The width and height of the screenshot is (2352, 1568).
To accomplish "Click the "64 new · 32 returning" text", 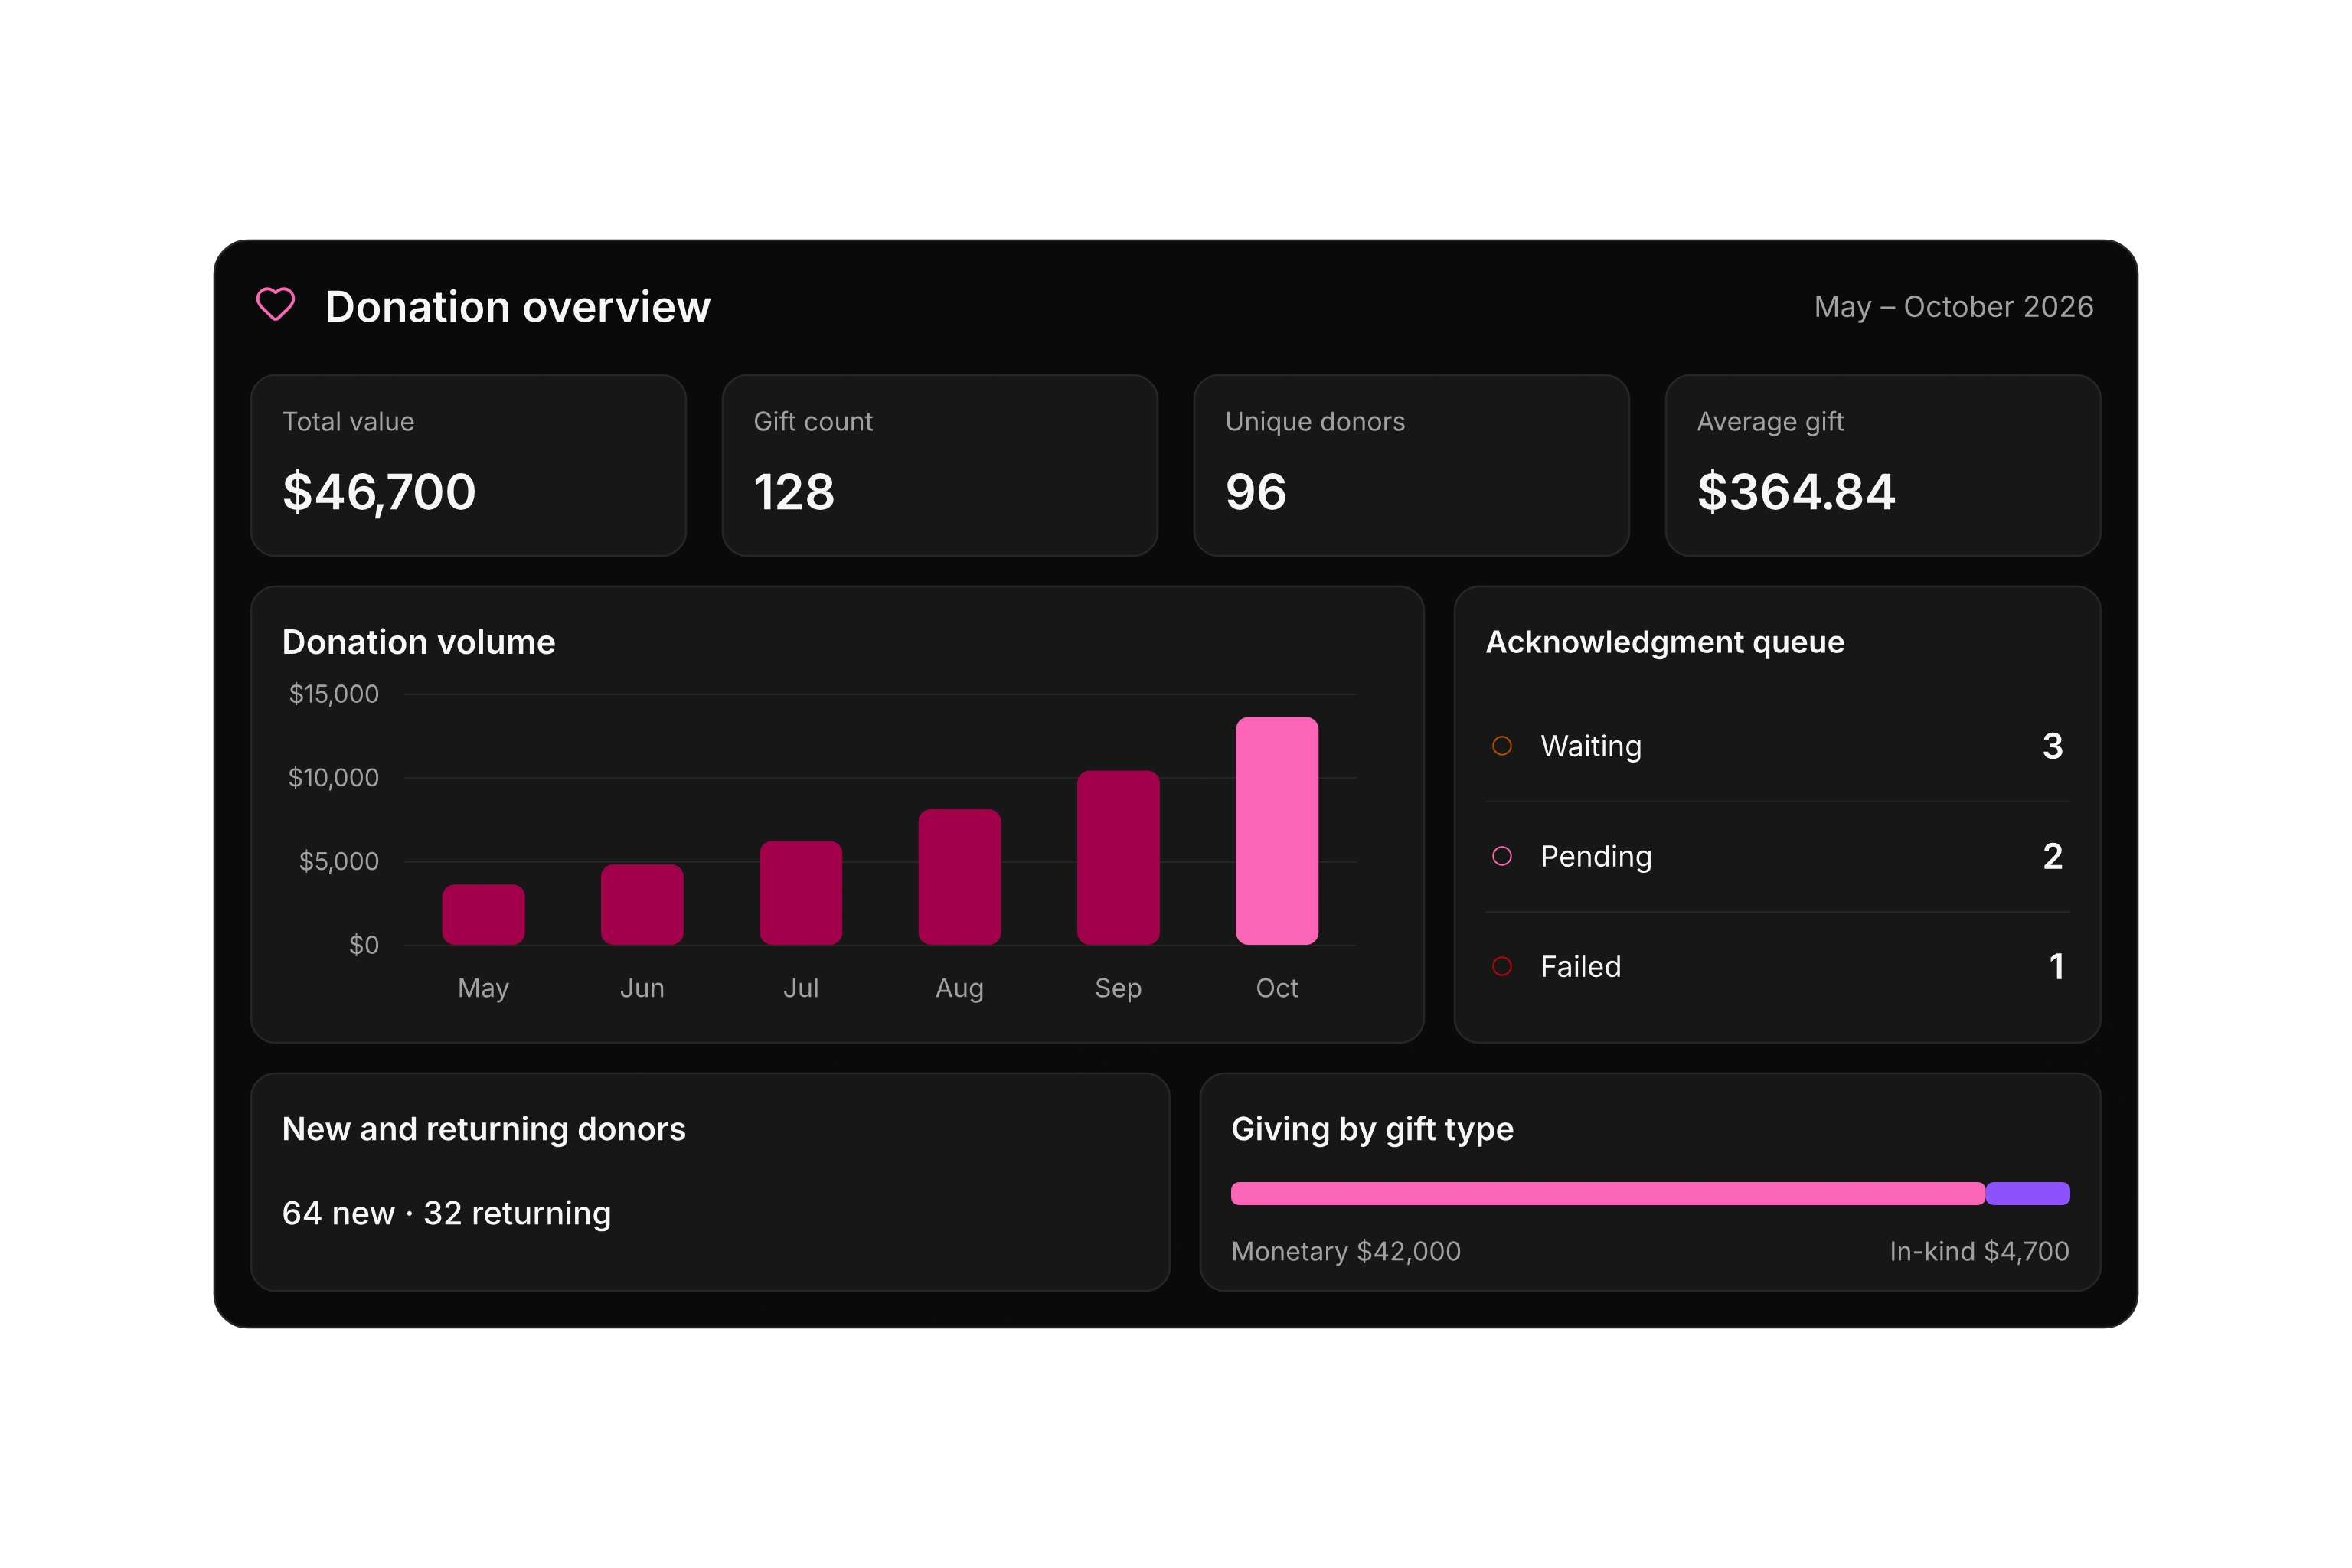I will tap(446, 1213).
